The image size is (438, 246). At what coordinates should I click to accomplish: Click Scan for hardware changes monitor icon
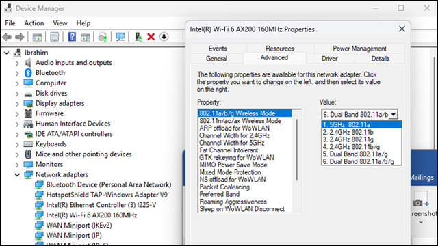(120, 37)
